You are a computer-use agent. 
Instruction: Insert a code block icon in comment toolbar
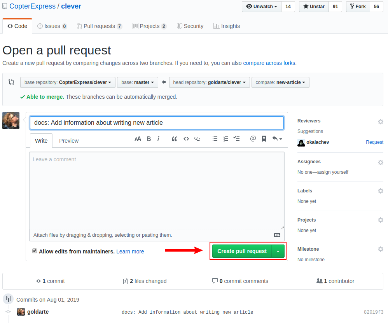point(186,138)
